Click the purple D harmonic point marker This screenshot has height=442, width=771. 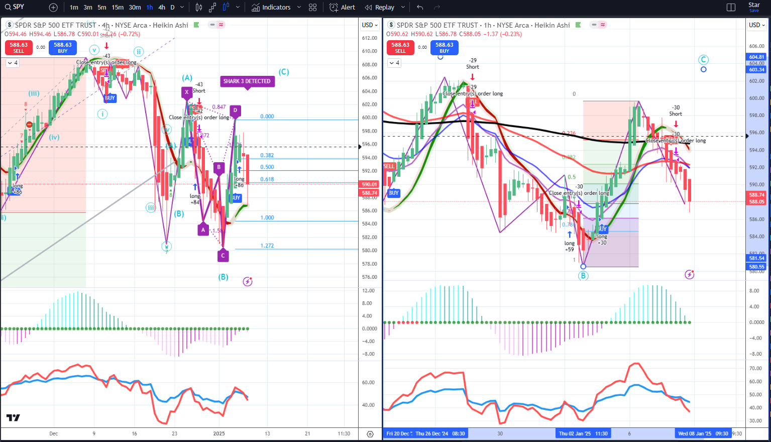tap(235, 110)
